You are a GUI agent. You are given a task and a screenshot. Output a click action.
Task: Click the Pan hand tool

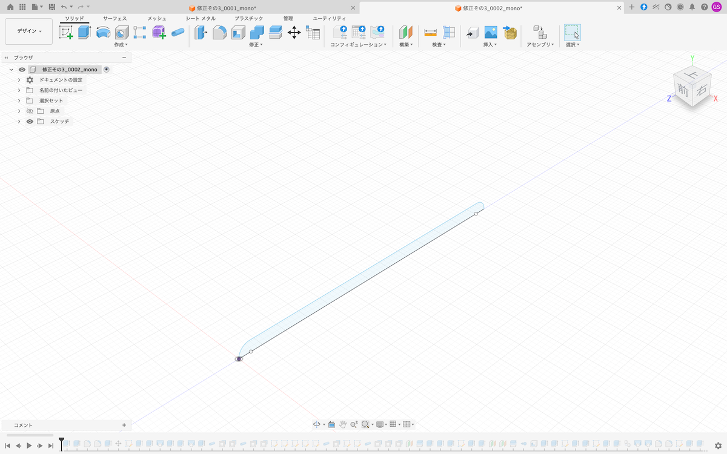pyautogui.click(x=343, y=424)
